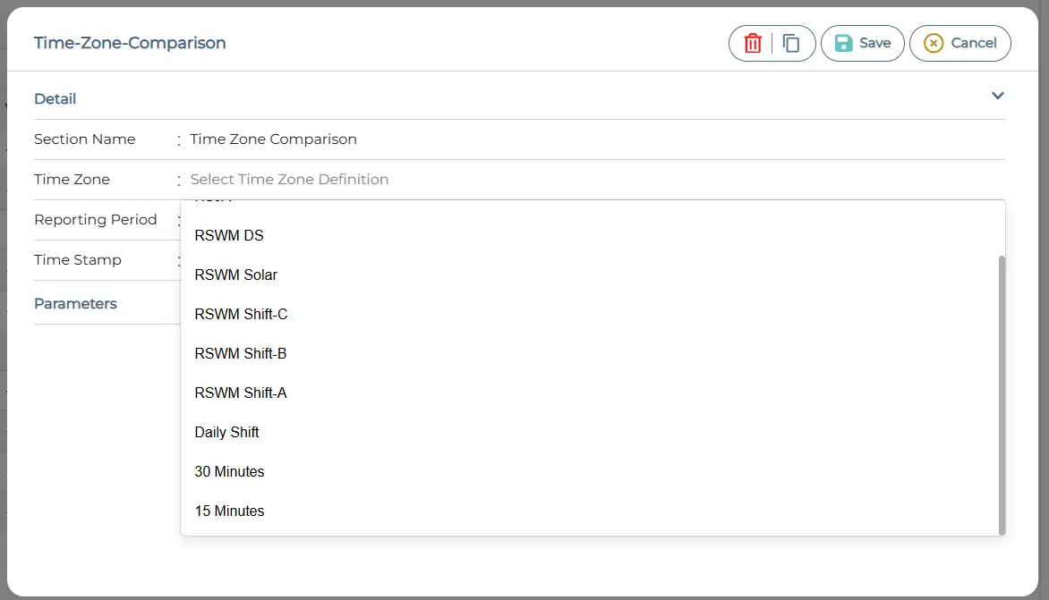Choose the RSWM Solar option
This screenshot has width=1049, height=600.
click(236, 275)
